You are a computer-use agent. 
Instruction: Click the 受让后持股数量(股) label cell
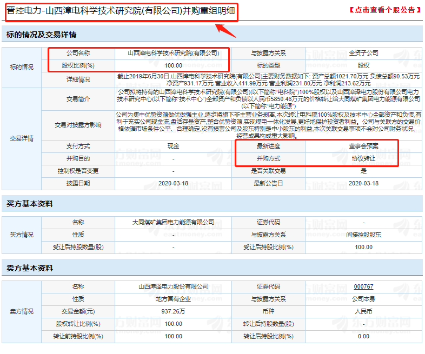point(78,248)
